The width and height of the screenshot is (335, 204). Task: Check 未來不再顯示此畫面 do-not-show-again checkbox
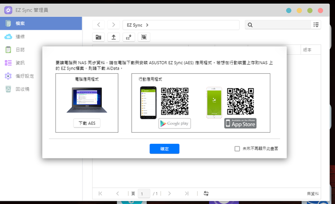pos(237,149)
